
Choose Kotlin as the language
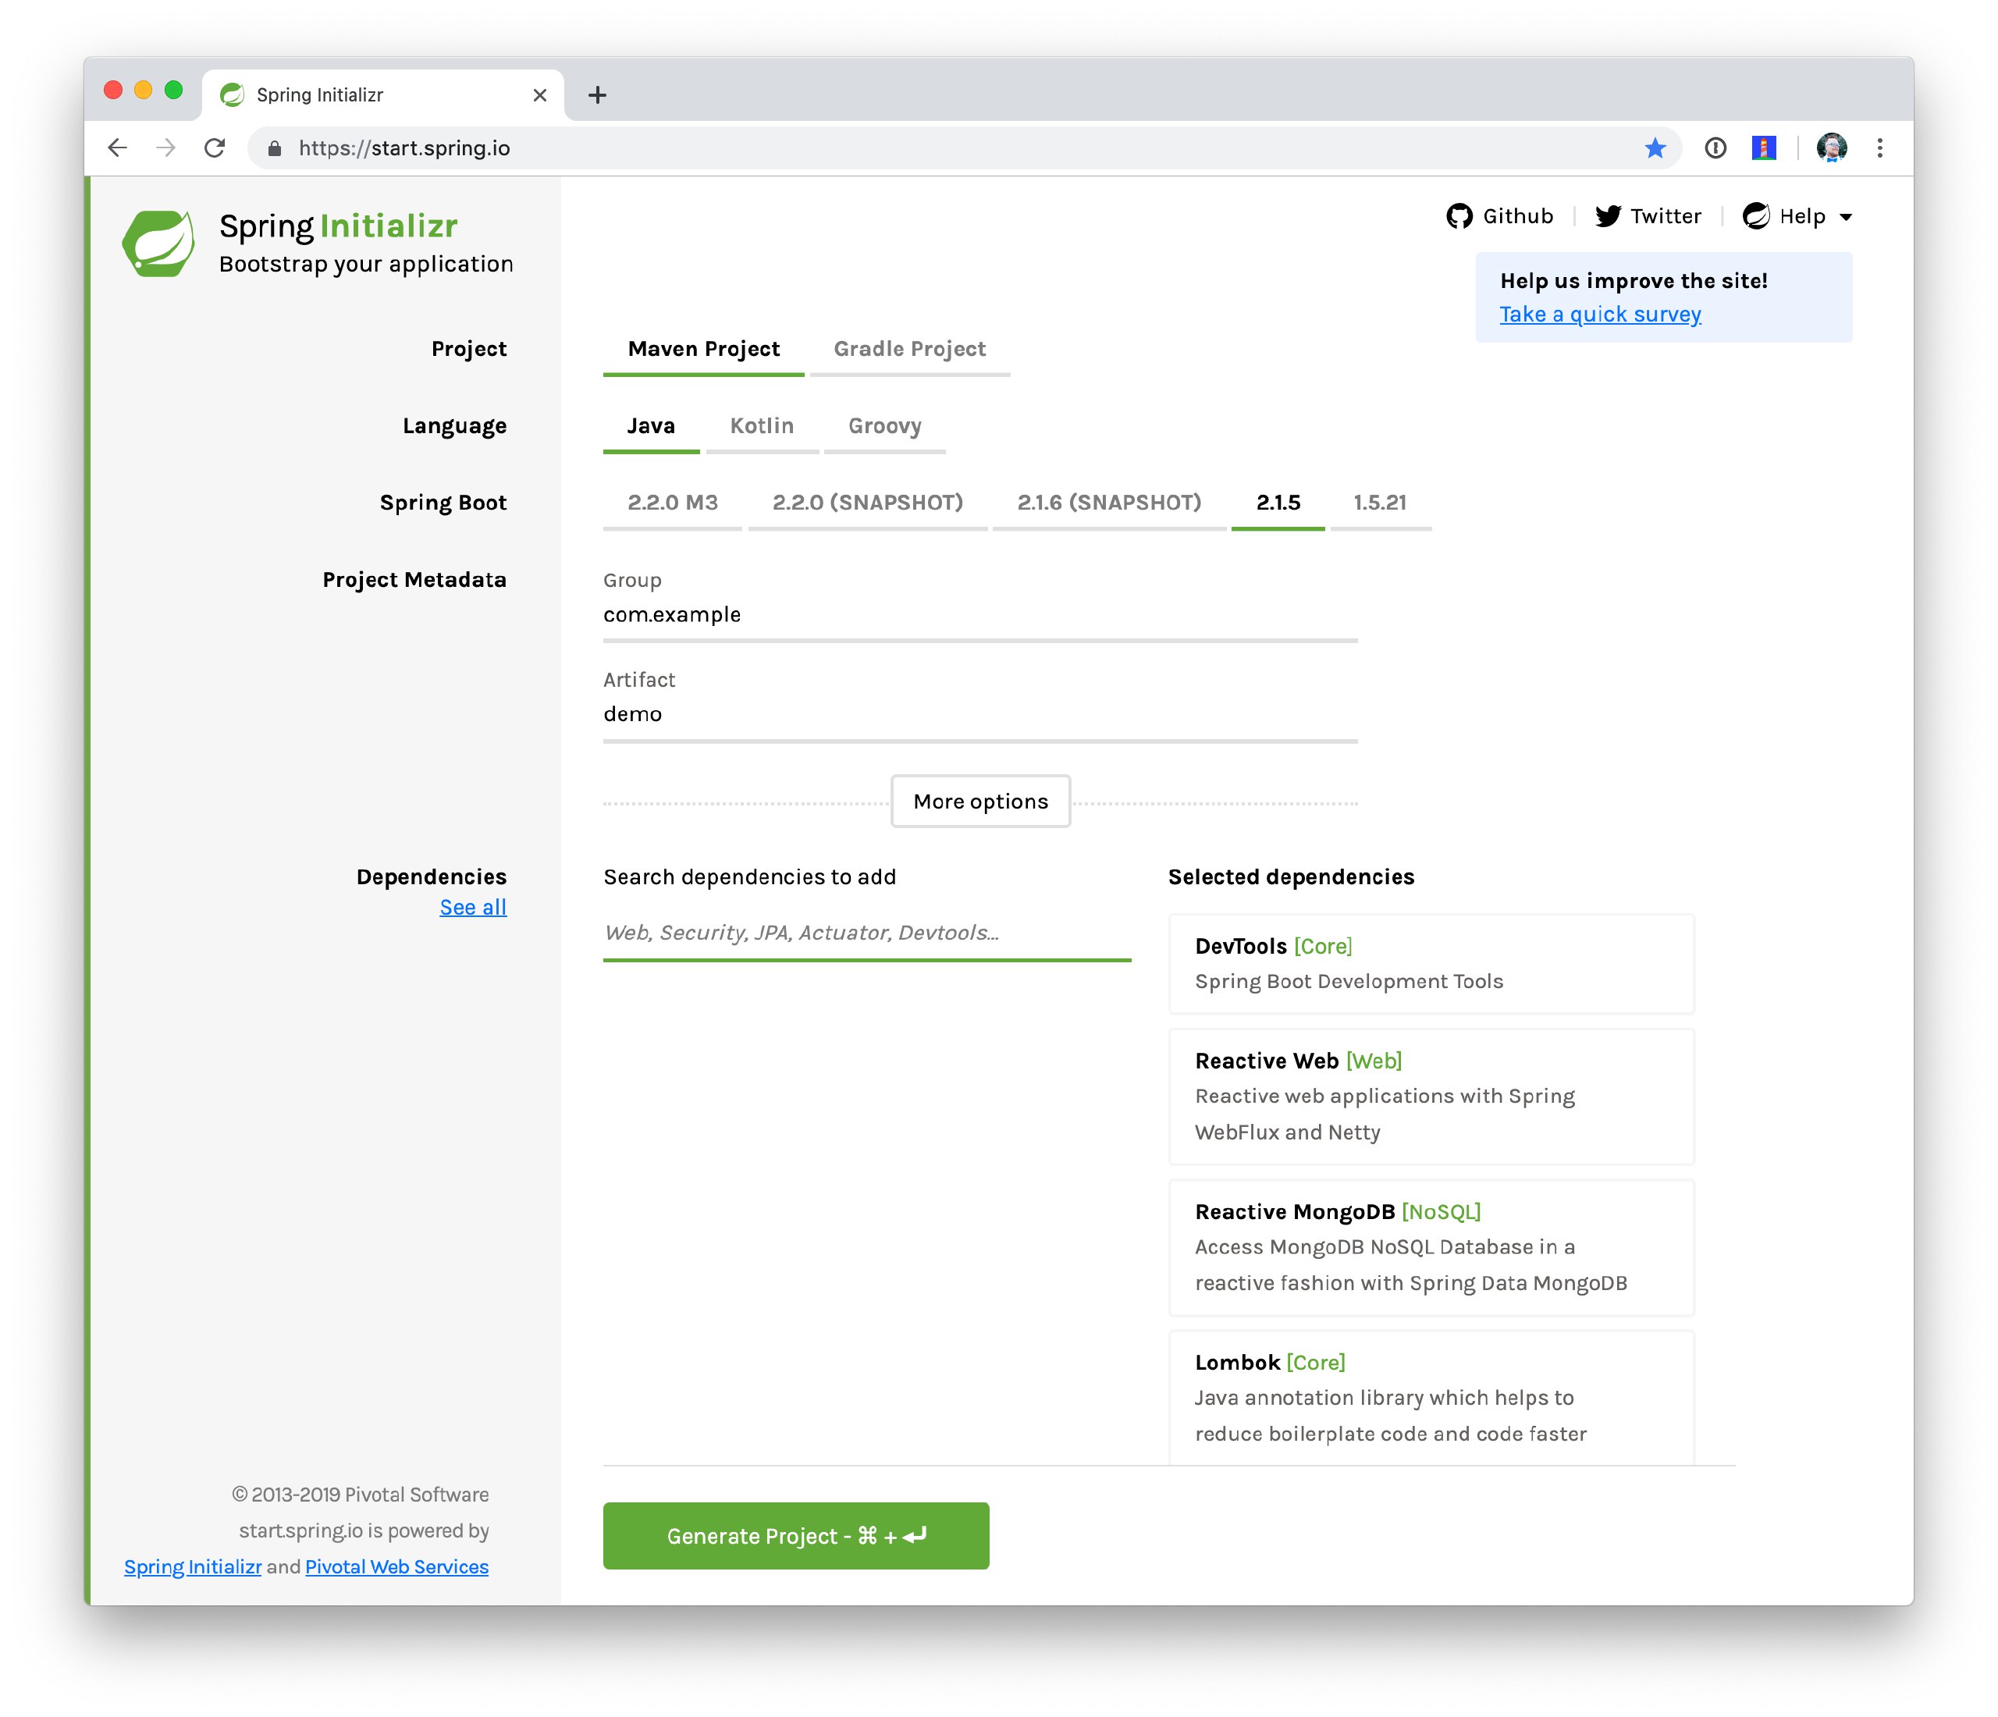click(x=761, y=426)
